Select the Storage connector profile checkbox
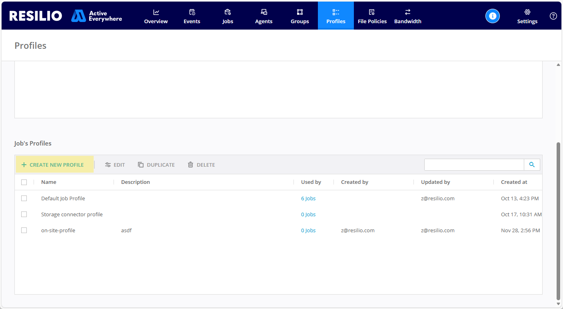The image size is (563, 309). click(24, 214)
